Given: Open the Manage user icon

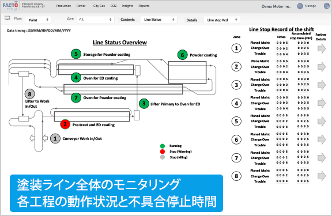Looking at the screenshot, I should tap(300, 6).
